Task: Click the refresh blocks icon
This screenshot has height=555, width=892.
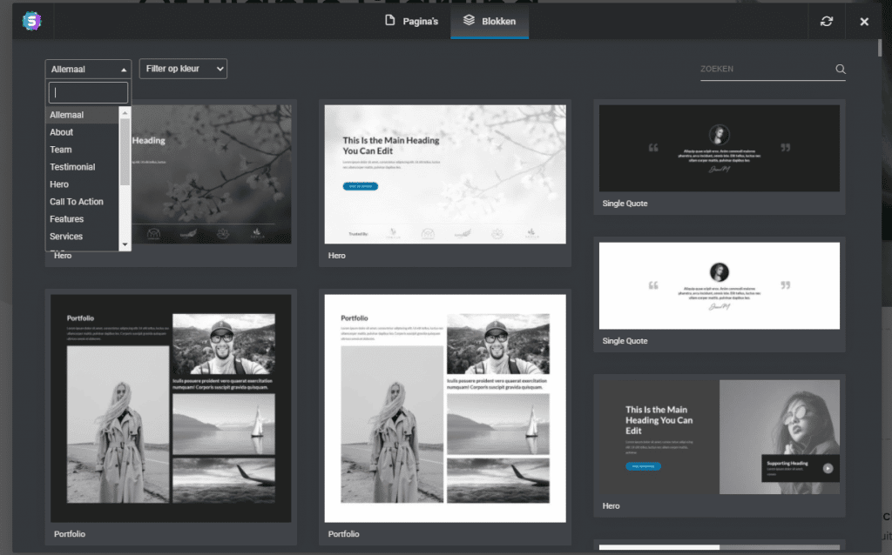Action: [x=826, y=21]
